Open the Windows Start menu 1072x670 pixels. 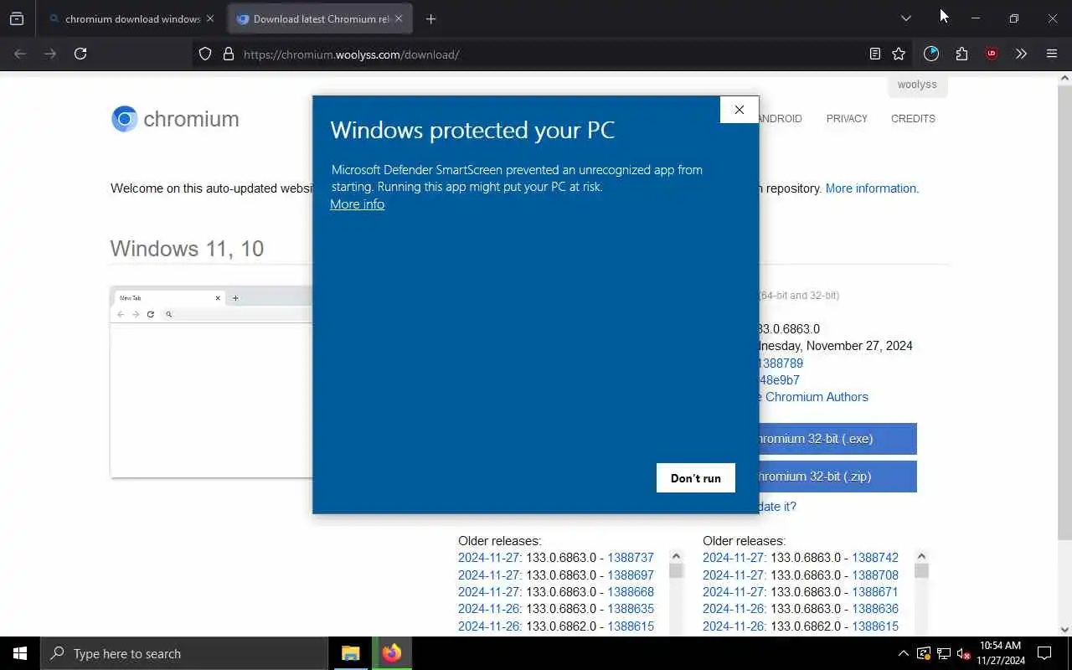point(20,653)
